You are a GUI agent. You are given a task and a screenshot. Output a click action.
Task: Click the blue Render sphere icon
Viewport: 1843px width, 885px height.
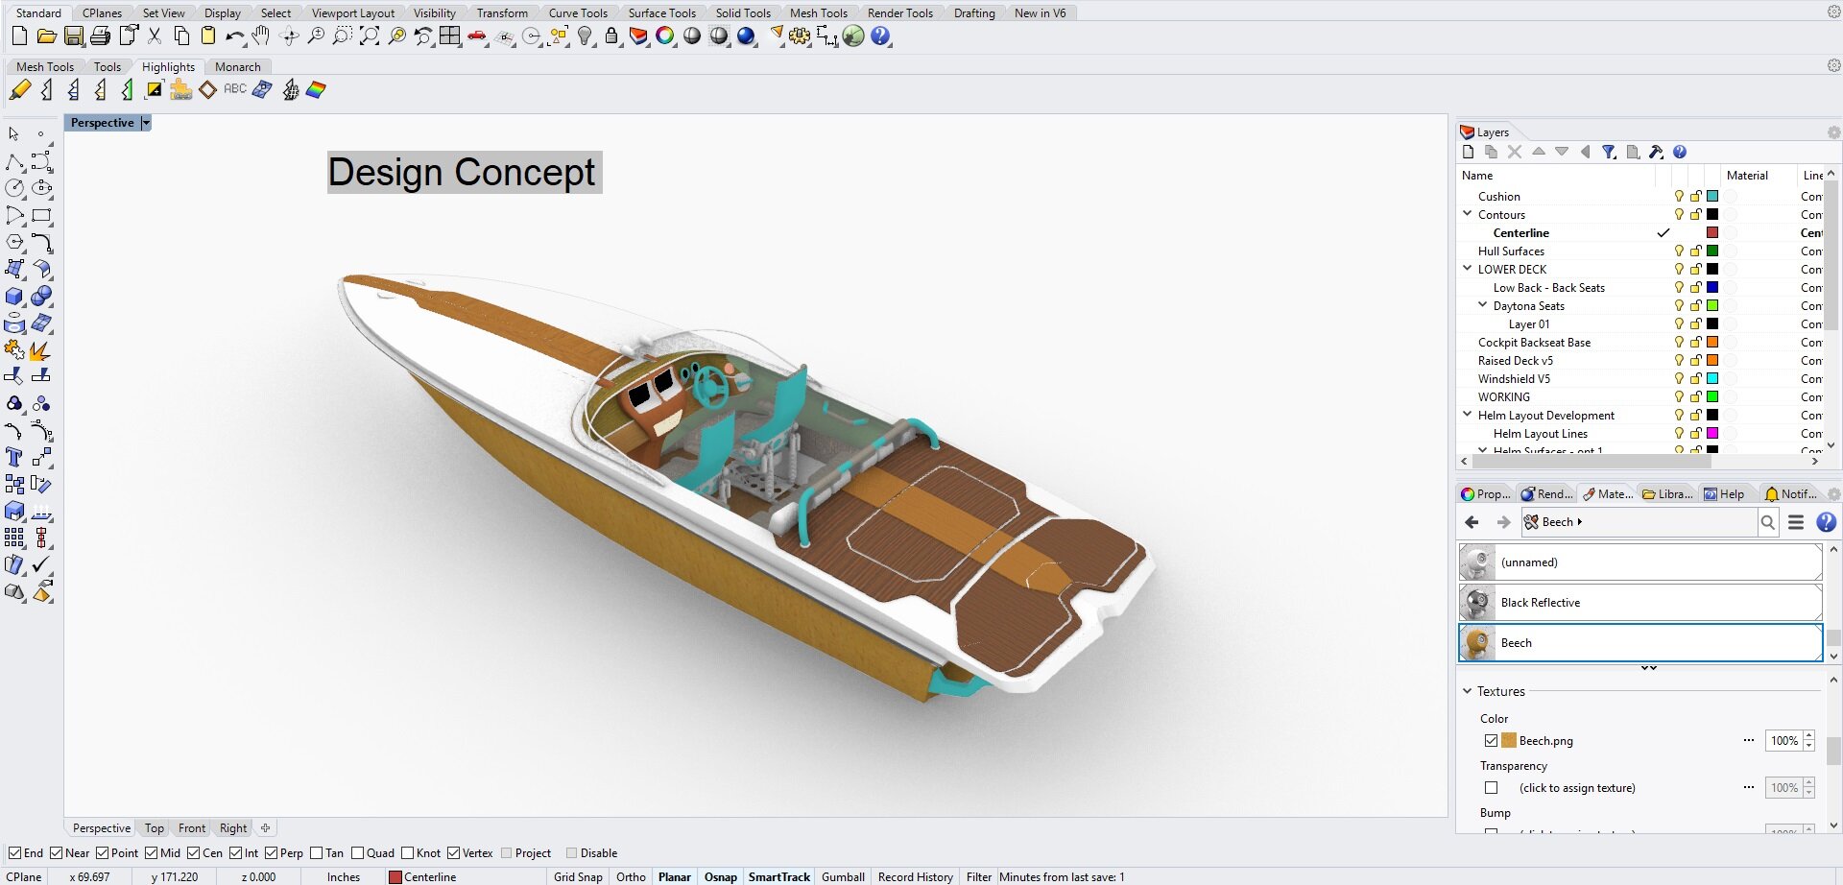[746, 36]
